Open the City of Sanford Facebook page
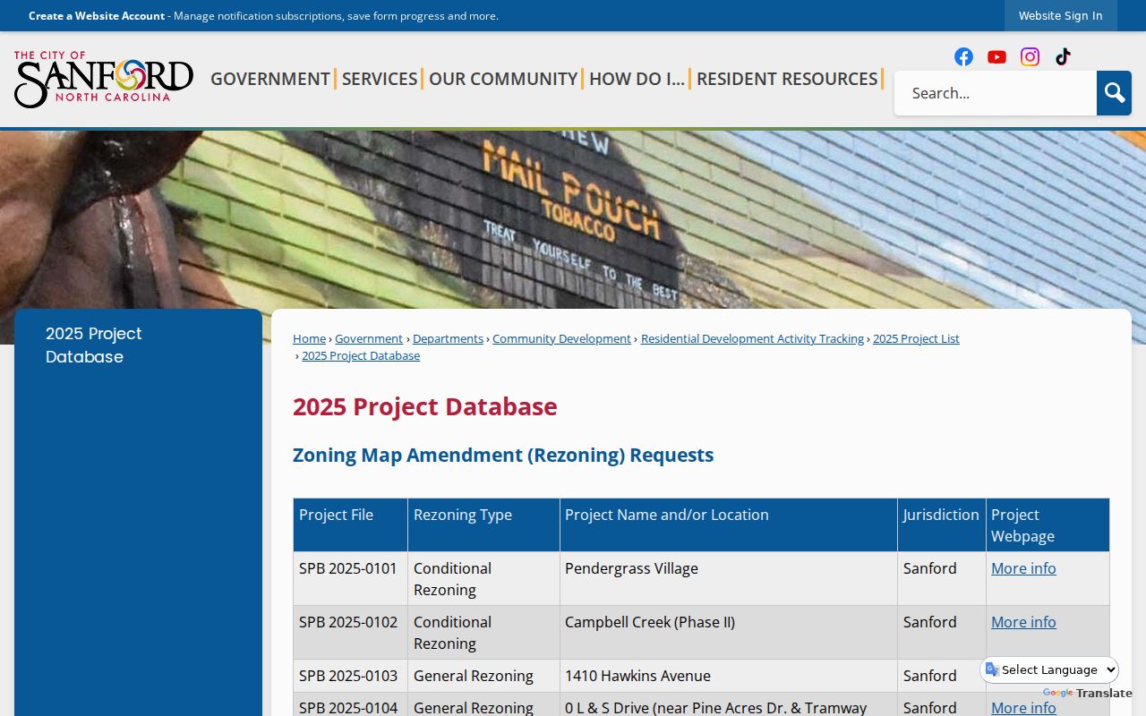 click(x=963, y=57)
